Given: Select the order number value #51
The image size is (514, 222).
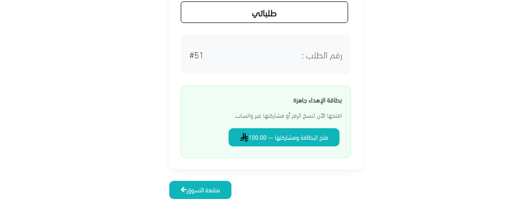Looking at the screenshot, I should click(197, 55).
